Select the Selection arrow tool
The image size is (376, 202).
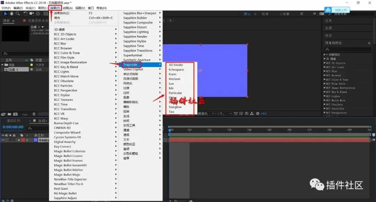(6, 14)
